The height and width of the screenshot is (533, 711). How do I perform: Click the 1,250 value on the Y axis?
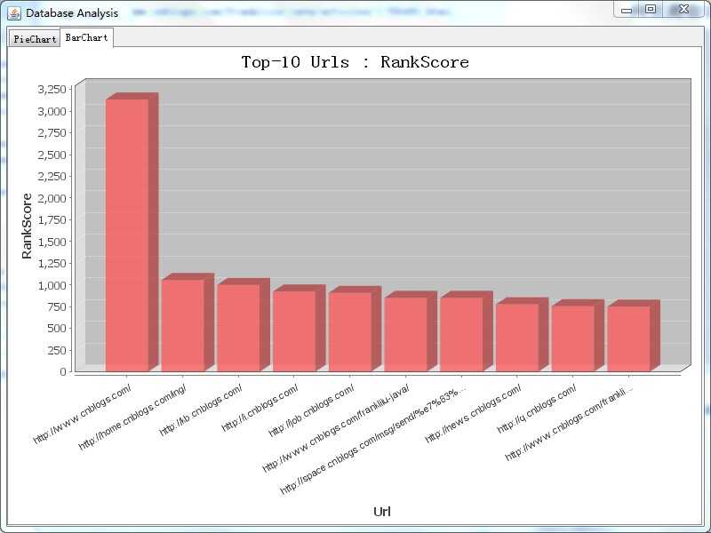click(52, 263)
